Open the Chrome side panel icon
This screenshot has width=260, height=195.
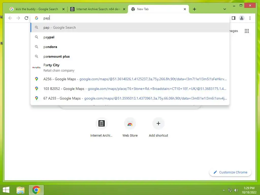point(234,18)
